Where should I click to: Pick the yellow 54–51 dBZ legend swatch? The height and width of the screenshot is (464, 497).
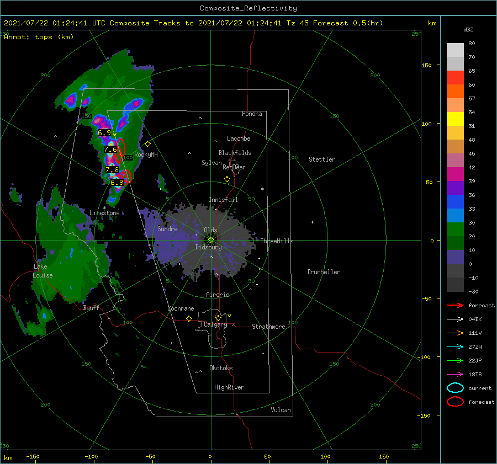point(455,119)
